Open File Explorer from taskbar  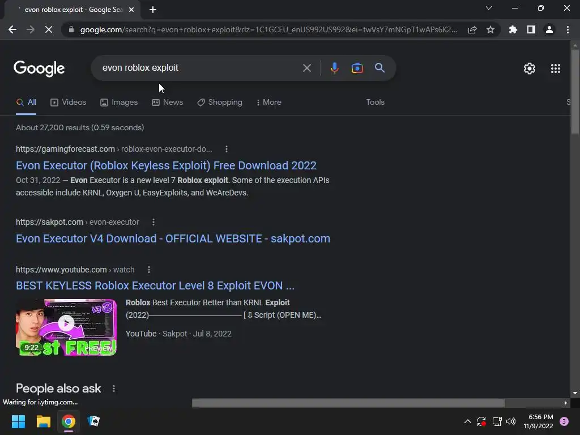point(43,421)
